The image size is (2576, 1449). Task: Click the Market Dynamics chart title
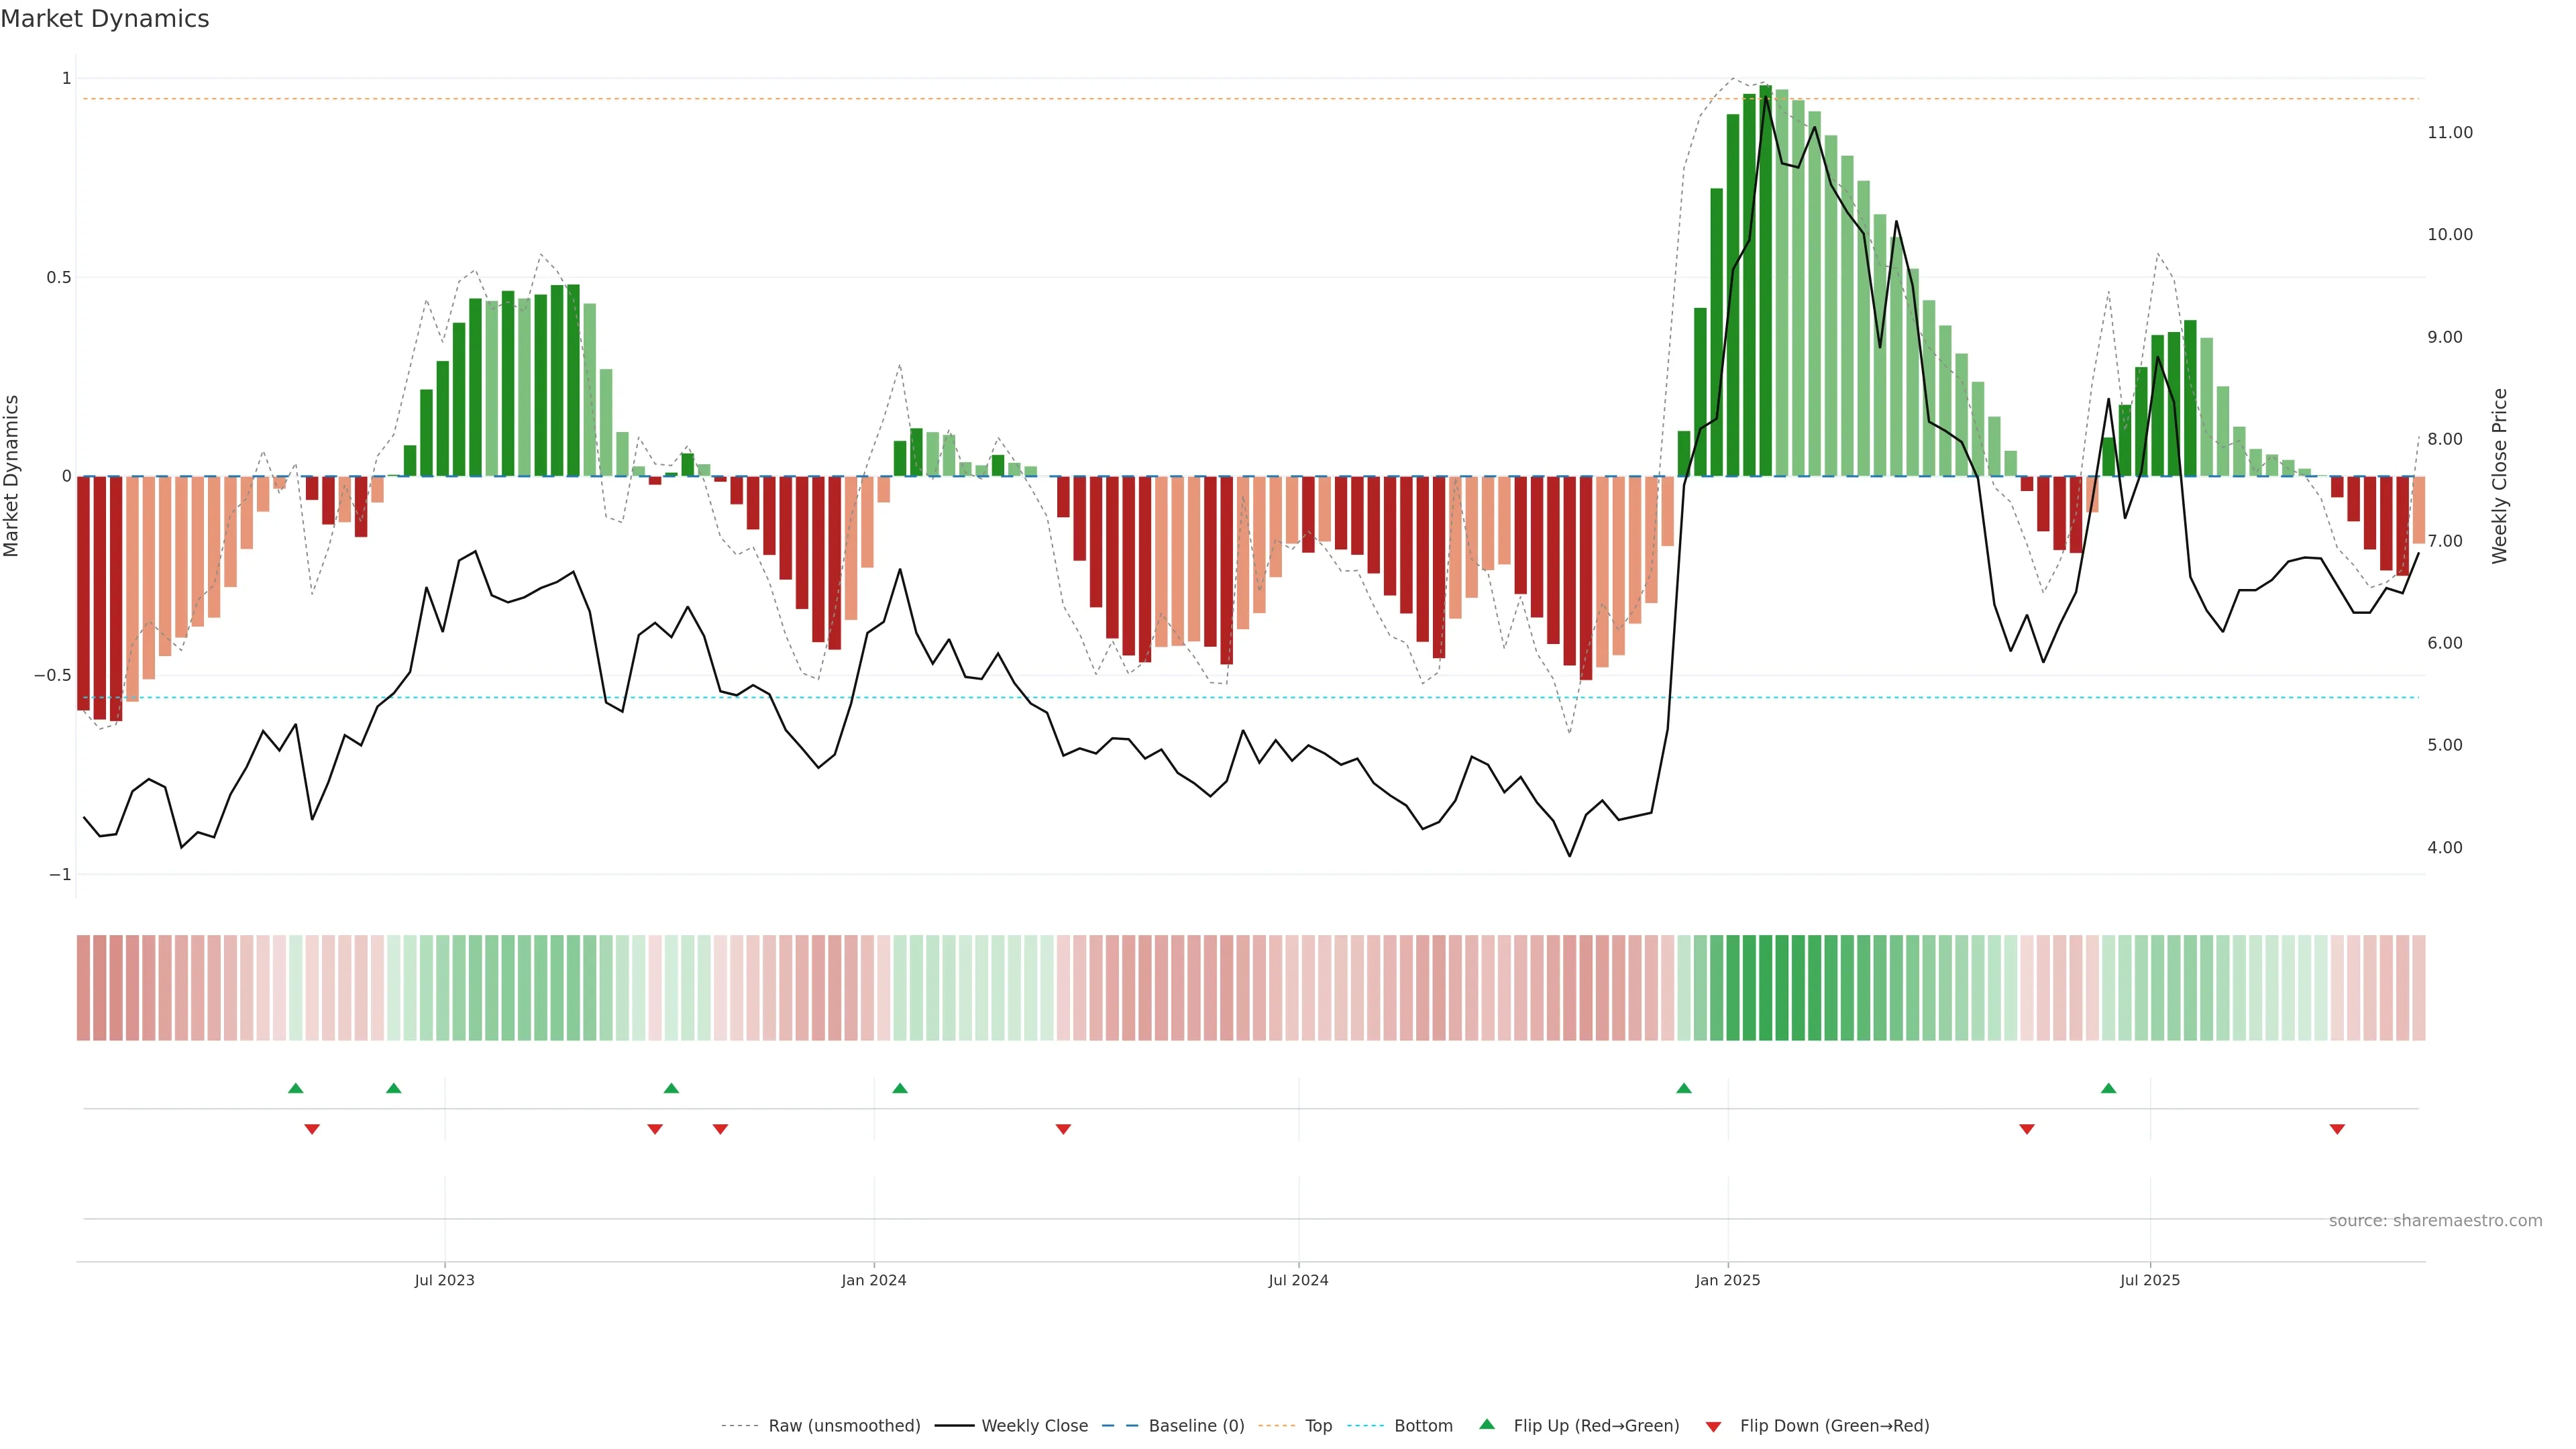click(x=105, y=19)
